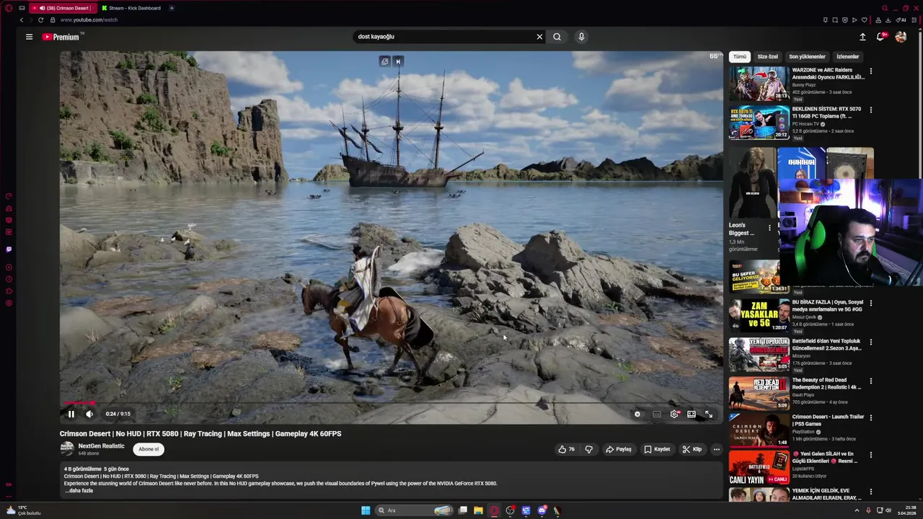This screenshot has width=923, height=519.
Task: Open the account avatar menu
Action: [x=901, y=37]
